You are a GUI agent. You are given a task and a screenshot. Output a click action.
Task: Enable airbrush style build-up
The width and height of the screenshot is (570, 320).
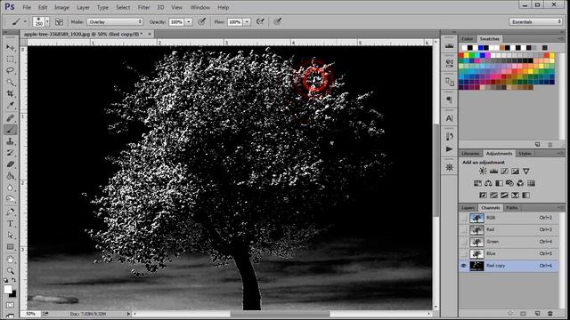click(260, 21)
